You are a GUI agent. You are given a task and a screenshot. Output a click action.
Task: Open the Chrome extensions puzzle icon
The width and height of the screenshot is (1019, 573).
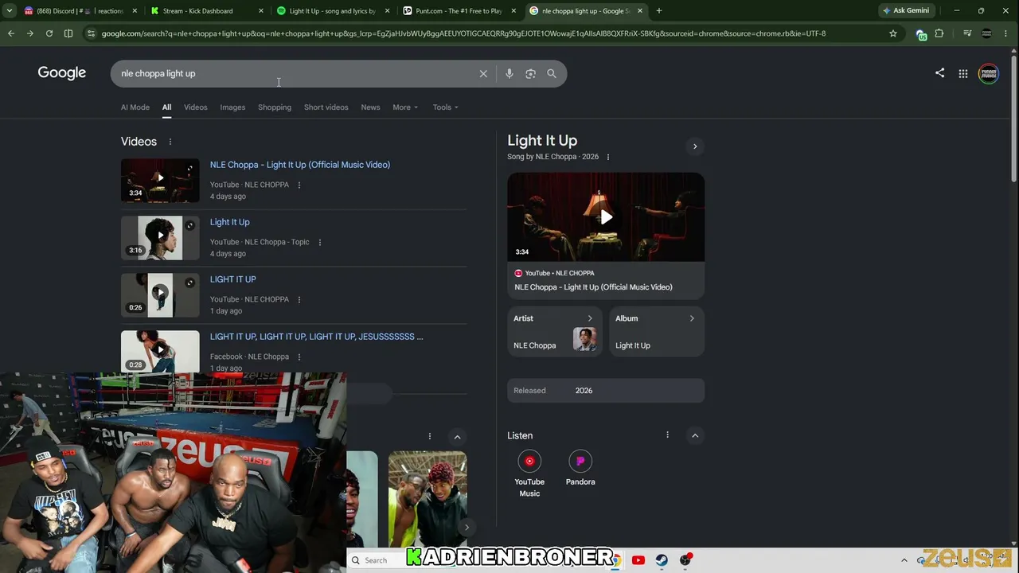pos(939,33)
